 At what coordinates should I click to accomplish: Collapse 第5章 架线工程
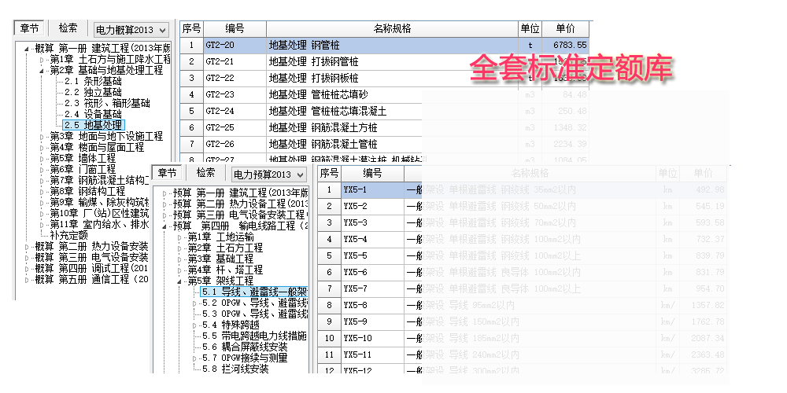179,281
